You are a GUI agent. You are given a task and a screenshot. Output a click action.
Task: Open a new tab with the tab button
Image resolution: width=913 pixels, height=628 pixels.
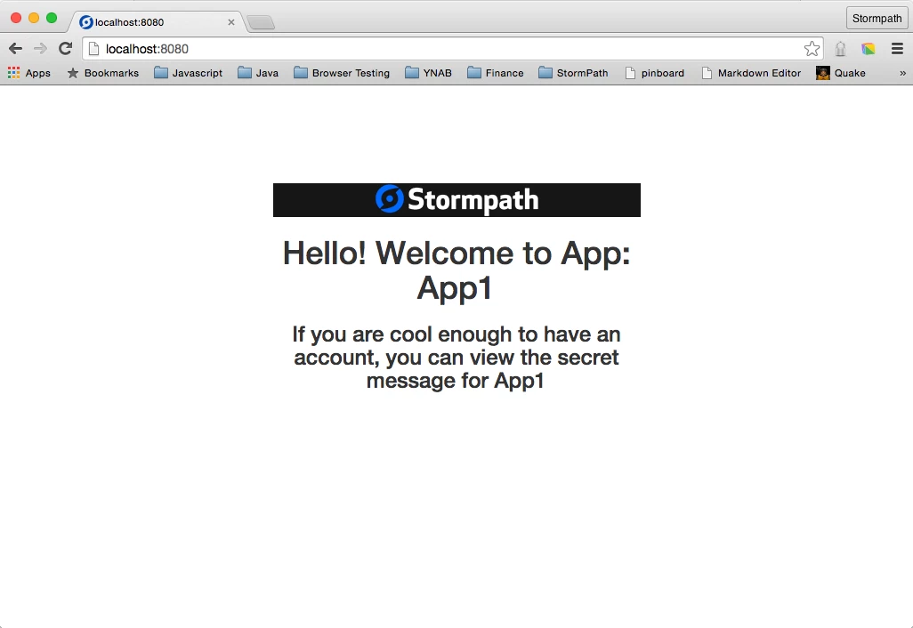pyautogui.click(x=261, y=23)
